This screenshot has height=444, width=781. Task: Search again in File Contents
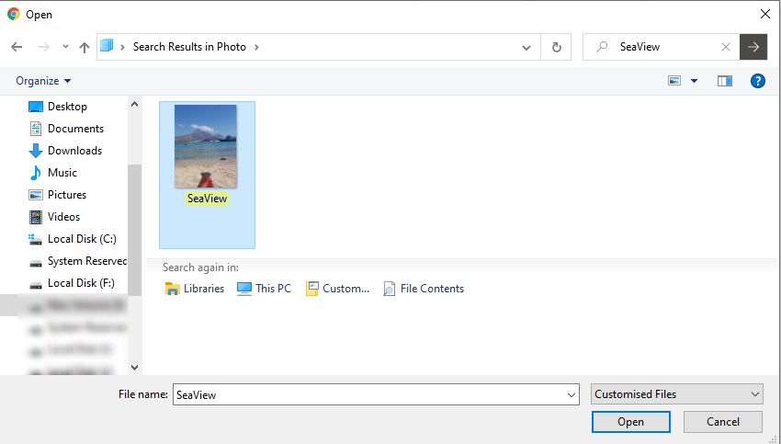(x=423, y=289)
